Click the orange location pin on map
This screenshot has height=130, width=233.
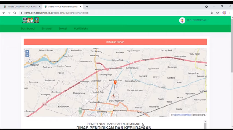(x=115, y=83)
